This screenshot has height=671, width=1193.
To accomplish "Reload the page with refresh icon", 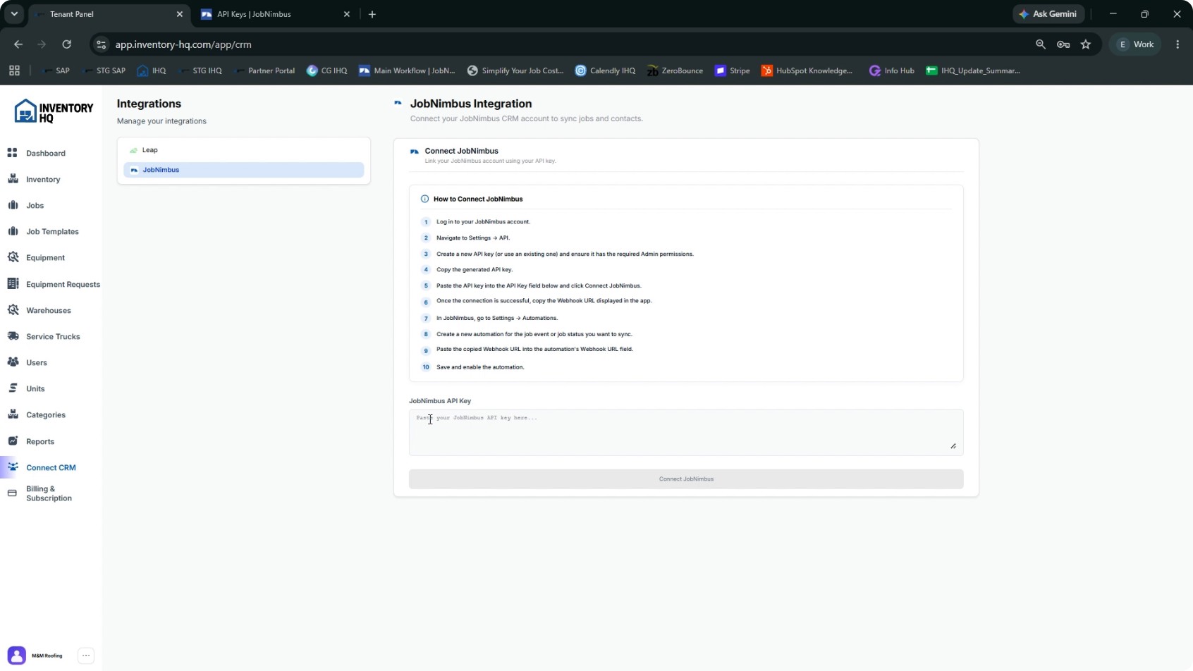I will [x=66, y=44].
